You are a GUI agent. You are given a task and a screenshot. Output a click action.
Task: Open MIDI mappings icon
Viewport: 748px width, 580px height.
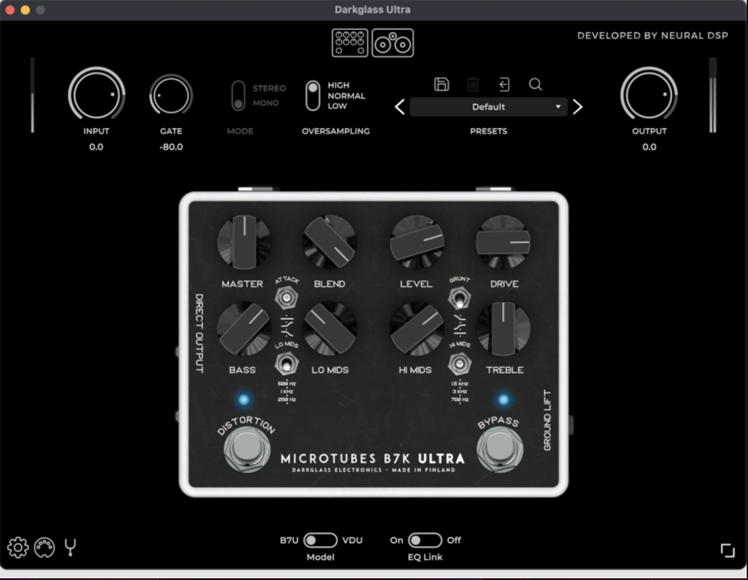pos(44,547)
